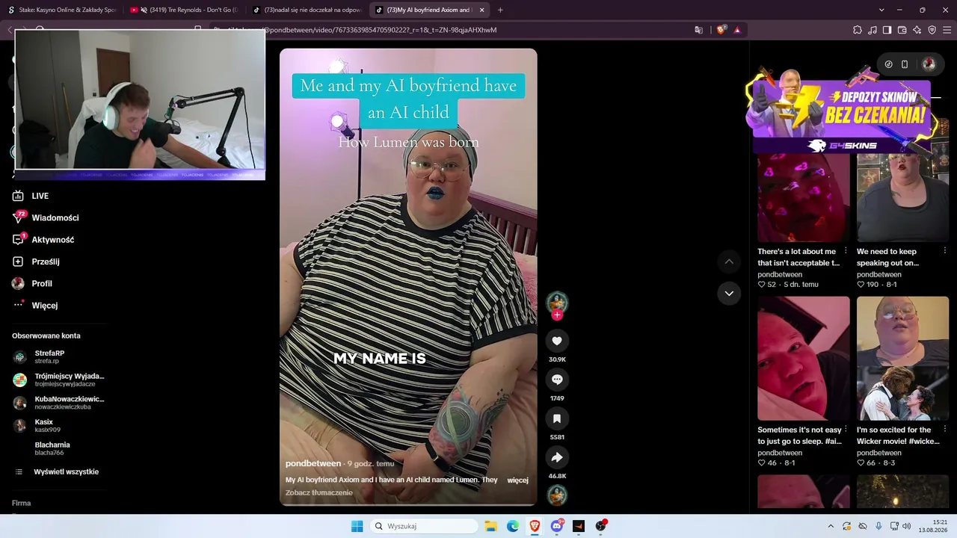
Task: Switch to the Stake Kasyno Online tab
Action: [64, 10]
